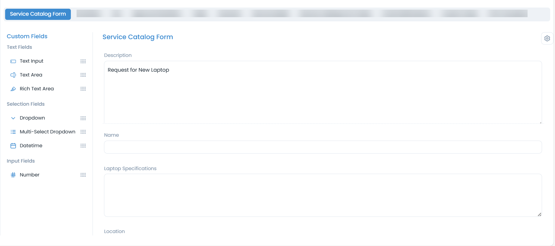Screen dimensions: 555x246
Task: Click the Datetime calendar icon
Action: pyautogui.click(x=13, y=146)
